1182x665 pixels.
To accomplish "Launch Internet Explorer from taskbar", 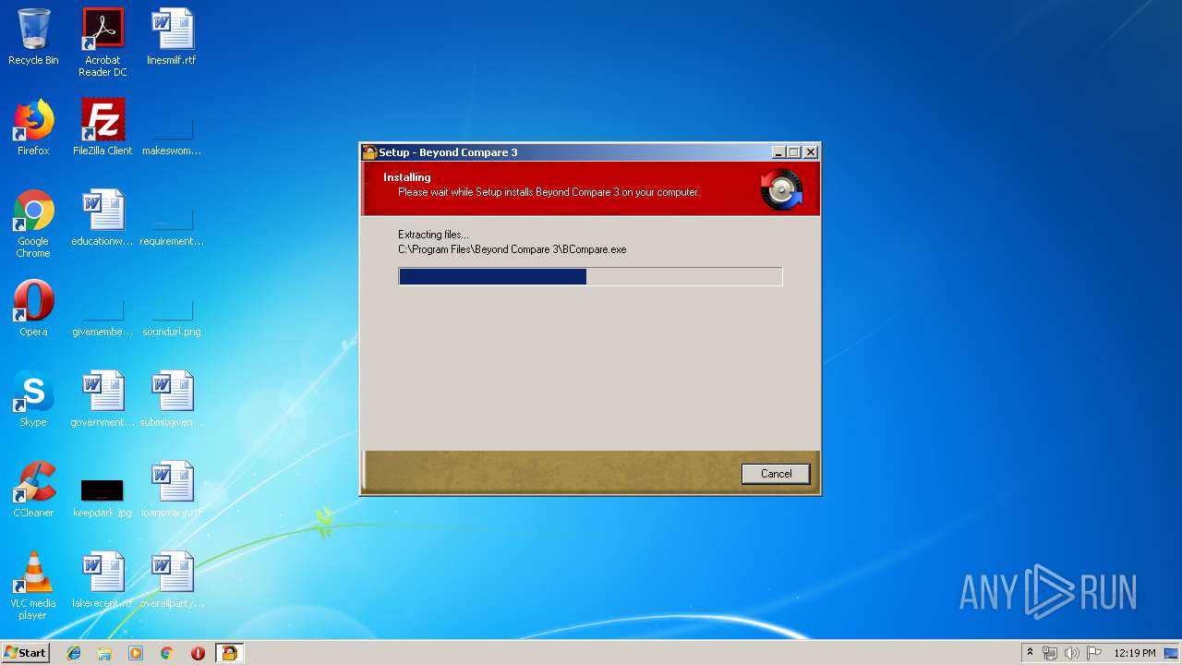I will click(x=74, y=653).
